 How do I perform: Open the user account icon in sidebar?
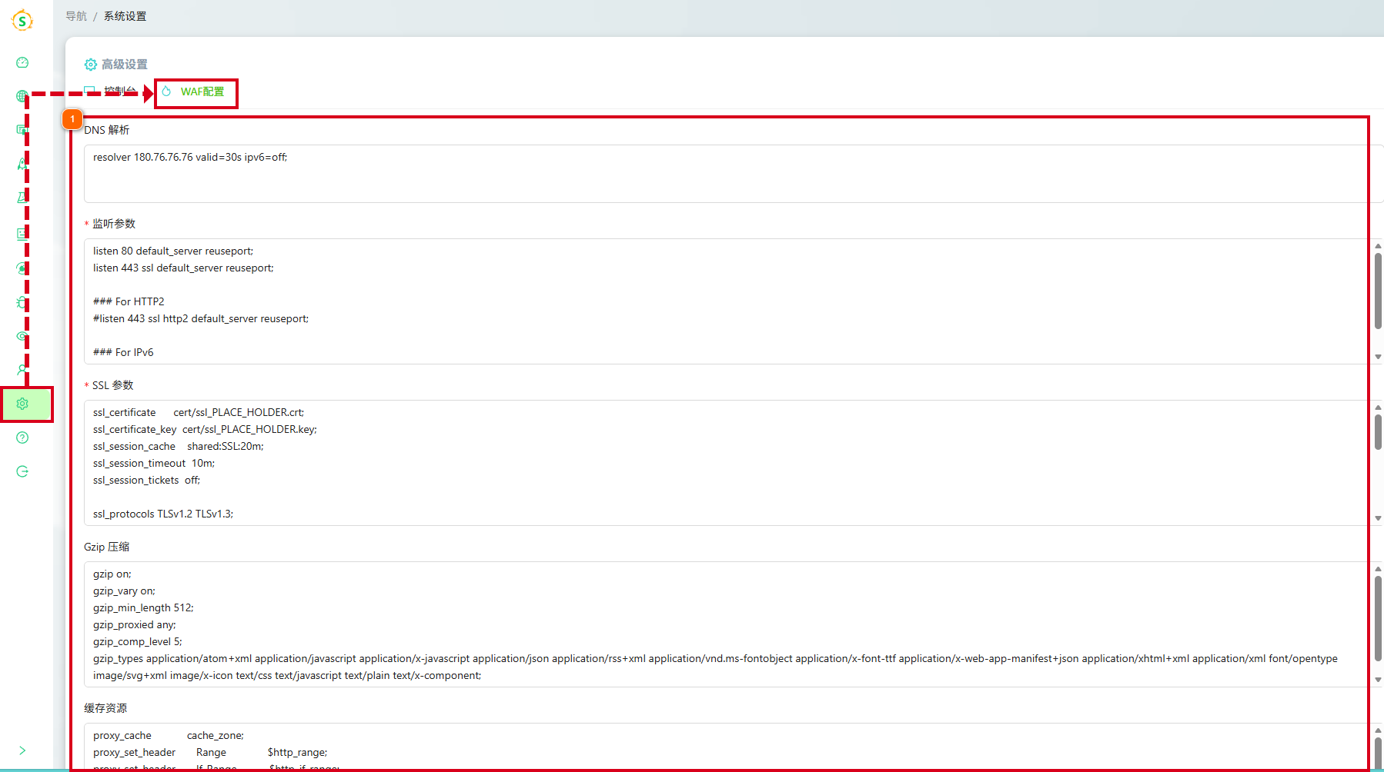(x=22, y=370)
